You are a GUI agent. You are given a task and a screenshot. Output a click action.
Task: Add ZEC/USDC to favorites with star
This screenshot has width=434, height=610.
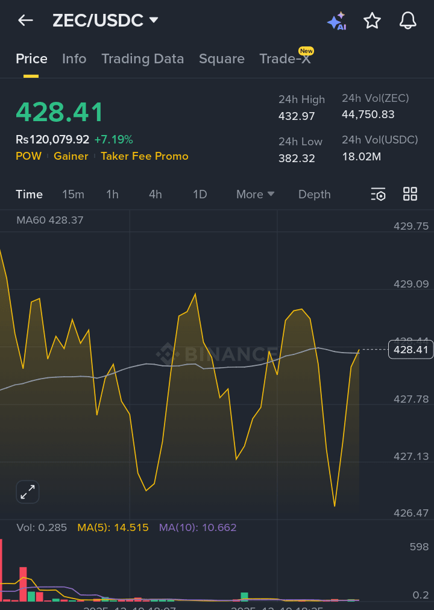372,20
